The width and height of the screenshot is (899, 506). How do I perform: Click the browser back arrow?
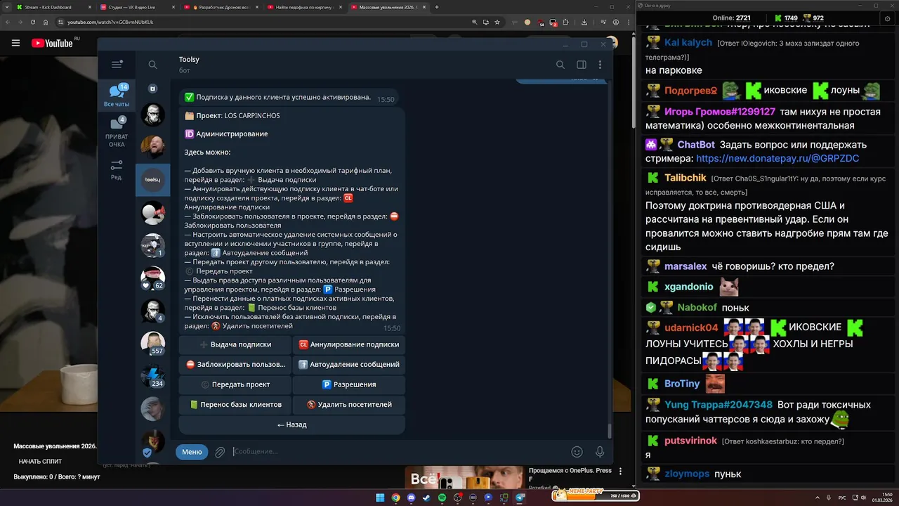[9, 22]
